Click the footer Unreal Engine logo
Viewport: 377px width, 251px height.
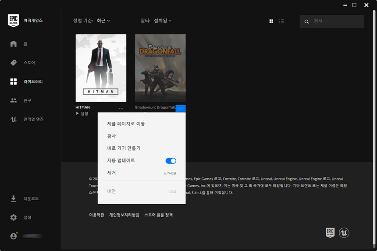coord(344,233)
